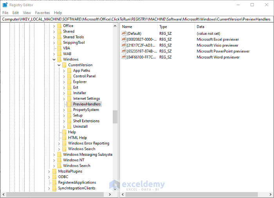Maximize the Registry Editor window
274x198 pixels.
coord(252,5)
